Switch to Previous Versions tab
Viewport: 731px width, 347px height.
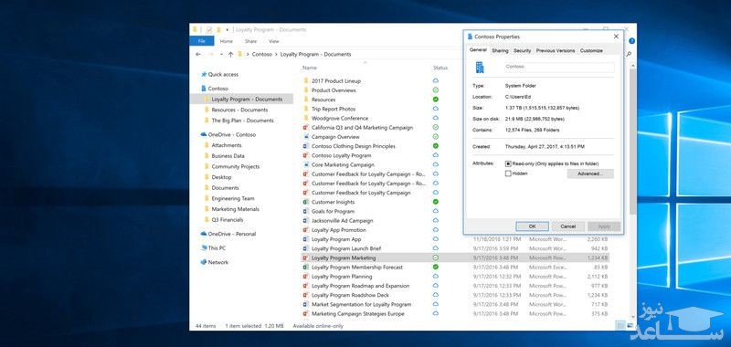pos(556,51)
